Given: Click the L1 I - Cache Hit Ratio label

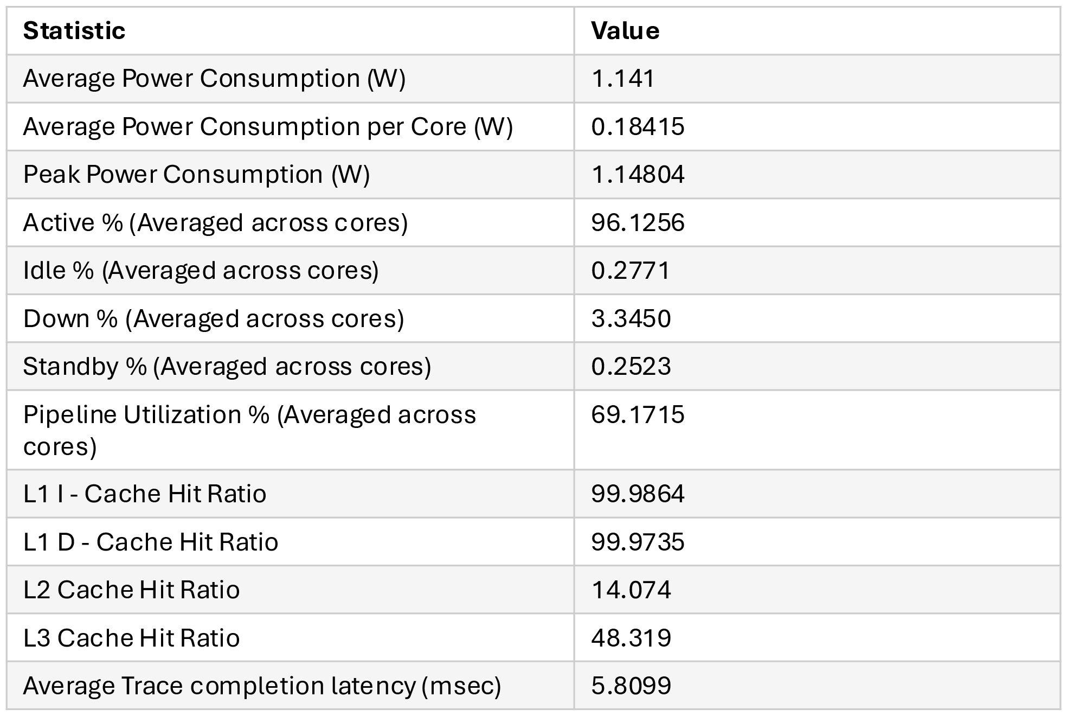Looking at the screenshot, I should click(x=145, y=494).
